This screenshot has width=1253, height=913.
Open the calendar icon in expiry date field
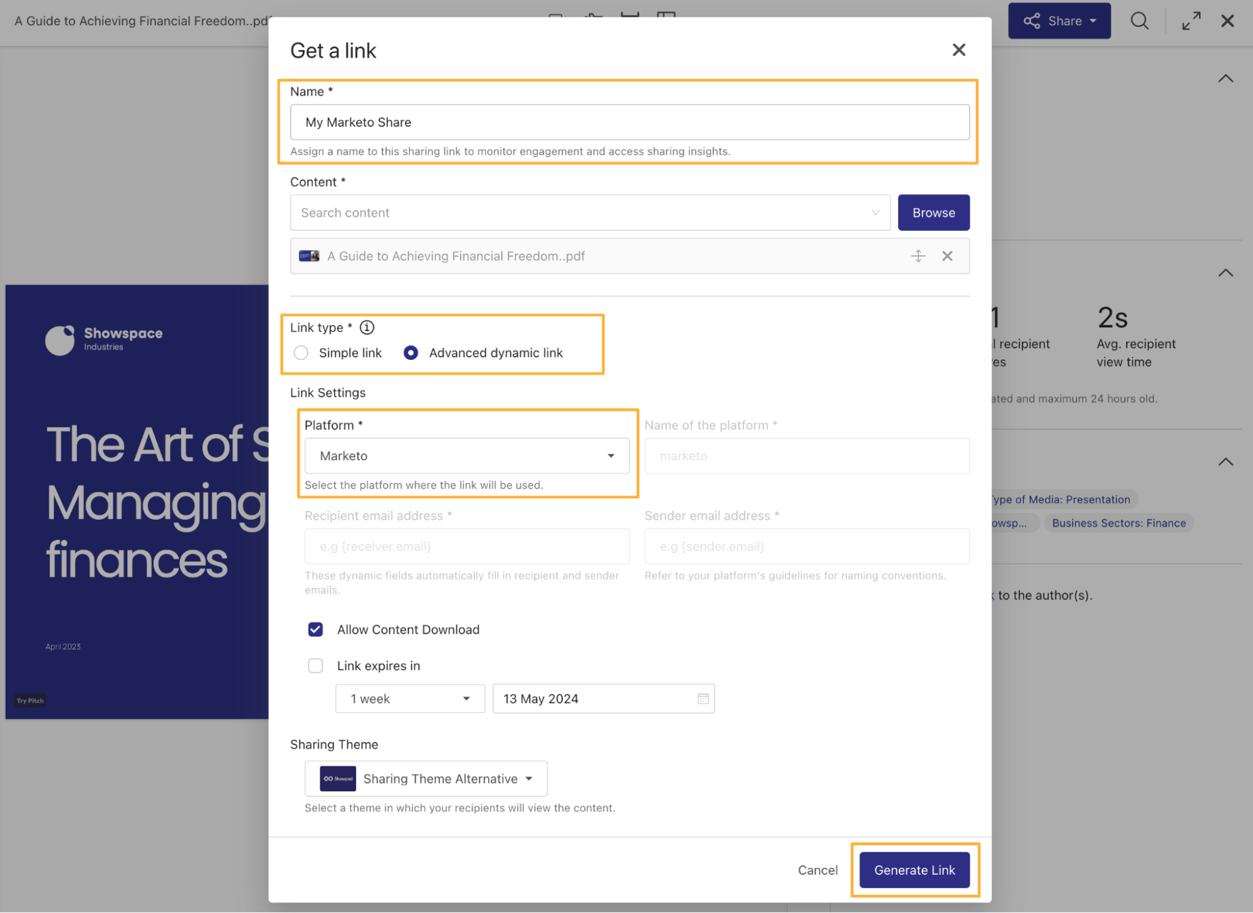coord(703,699)
